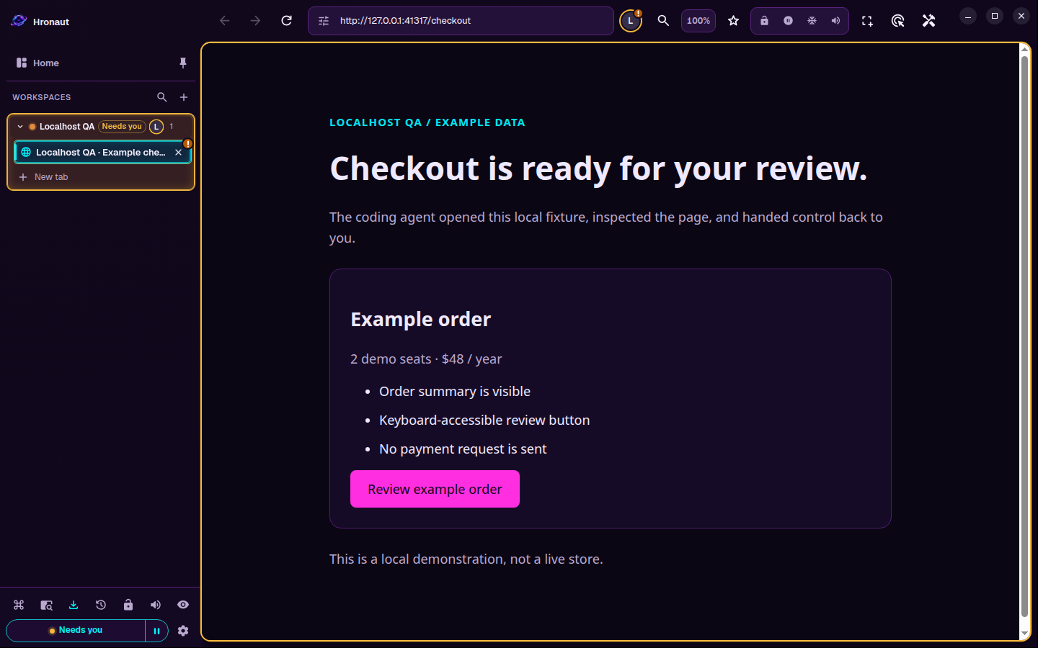Toggle the toolbar lock icon

point(764,21)
